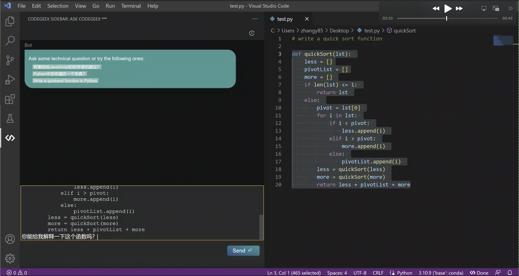This screenshot has height=276, width=519.
Task: Open the Accounts icon
Action: pos(10,239)
